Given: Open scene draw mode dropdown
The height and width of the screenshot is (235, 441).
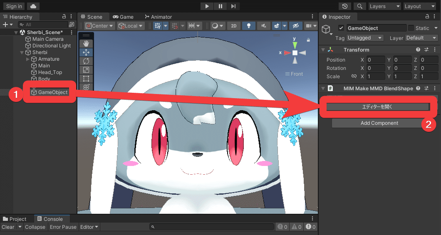Looking at the screenshot, I should tap(217, 26).
